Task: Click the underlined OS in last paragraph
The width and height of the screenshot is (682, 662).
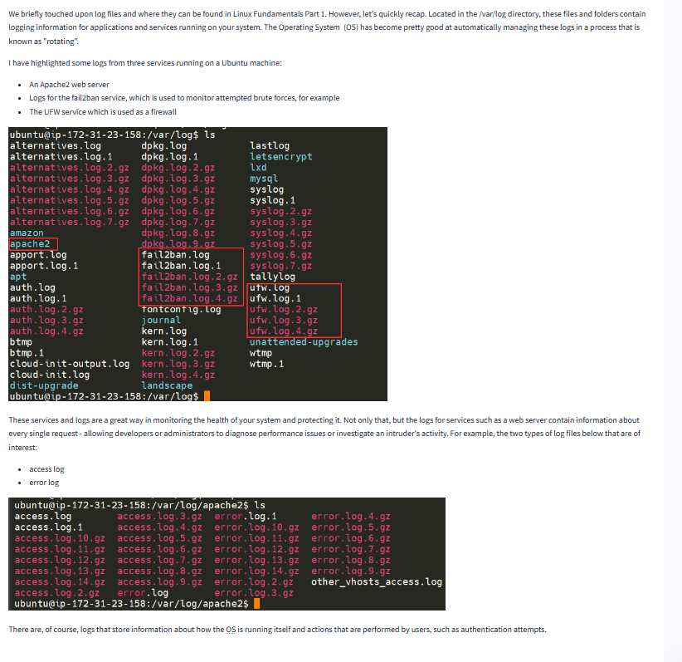Action: tap(220, 630)
